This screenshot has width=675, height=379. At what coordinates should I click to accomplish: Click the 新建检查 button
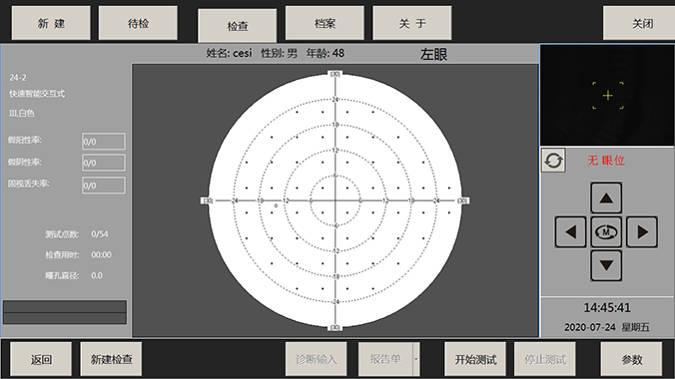point(111,359)
